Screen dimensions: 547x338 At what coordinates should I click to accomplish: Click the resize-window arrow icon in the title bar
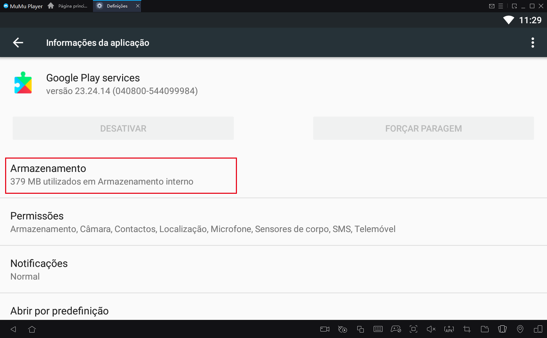[x=515, y=6]
